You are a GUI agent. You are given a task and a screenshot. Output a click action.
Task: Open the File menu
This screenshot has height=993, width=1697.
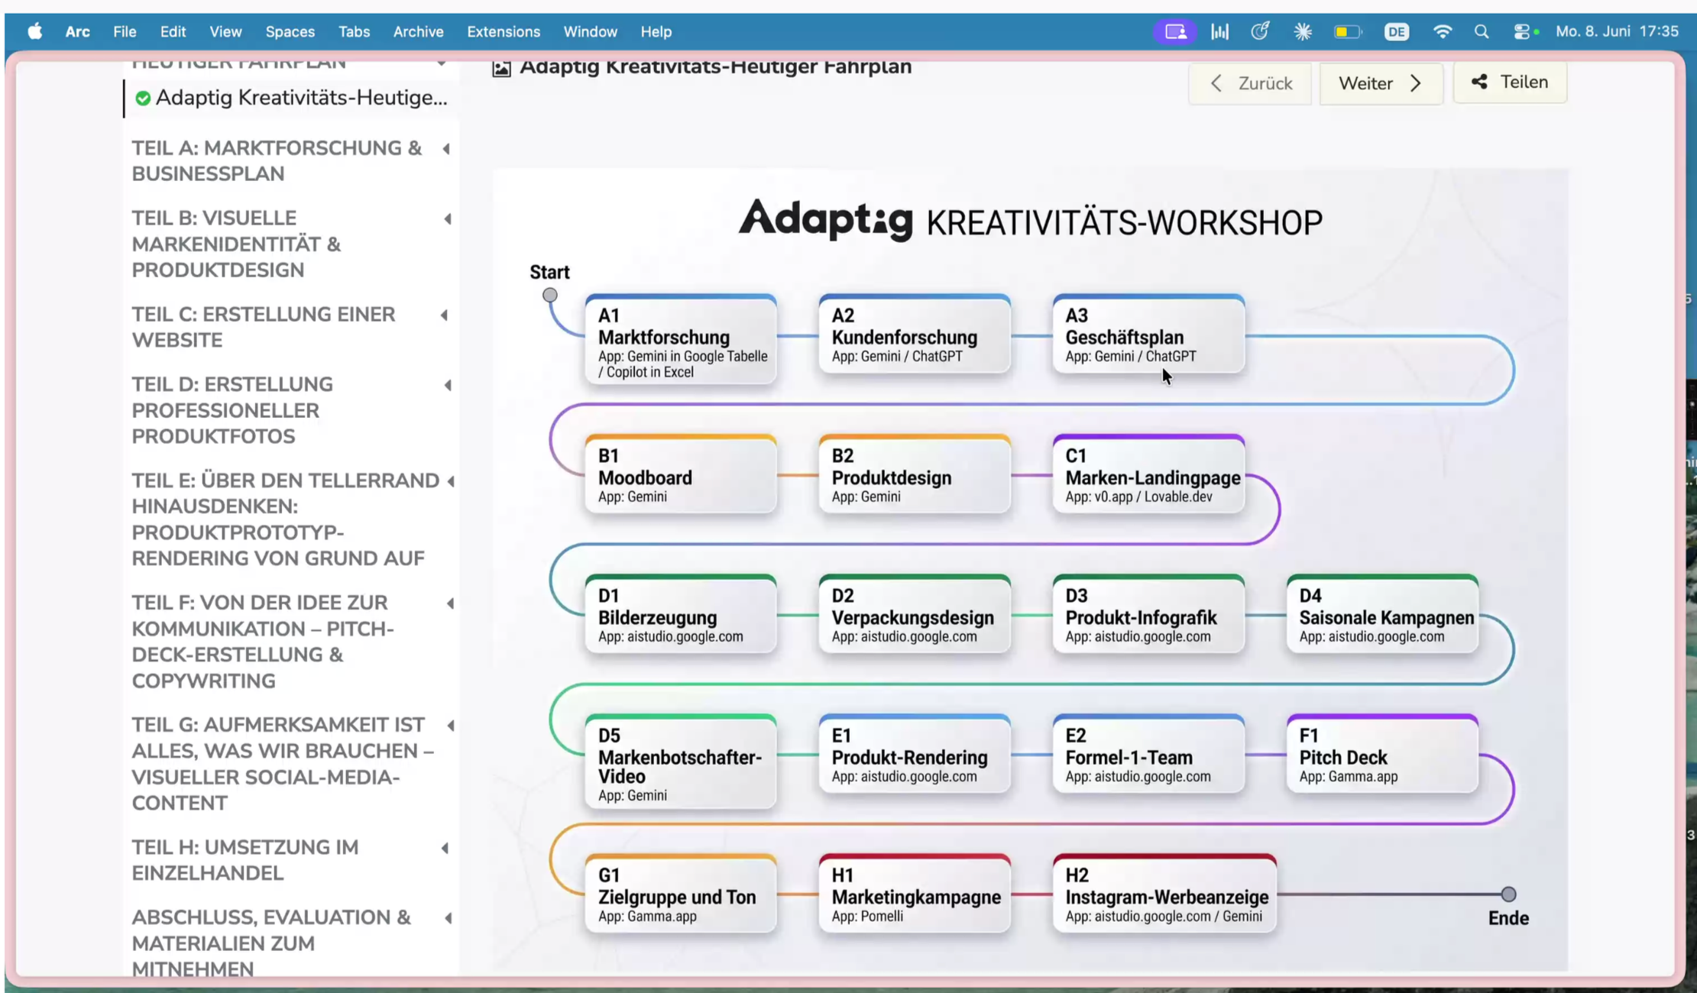click(125, 31)
